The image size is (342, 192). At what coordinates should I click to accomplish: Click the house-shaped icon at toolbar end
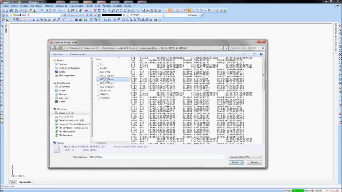click(x=225, y=10)
